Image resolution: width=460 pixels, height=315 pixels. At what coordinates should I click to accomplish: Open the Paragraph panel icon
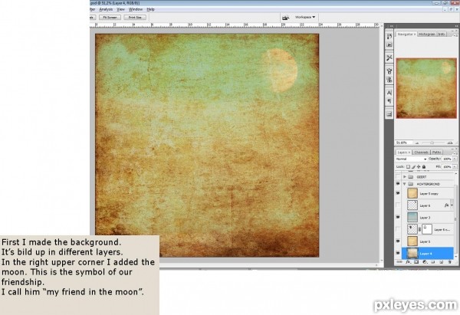(x=389, y=101)
